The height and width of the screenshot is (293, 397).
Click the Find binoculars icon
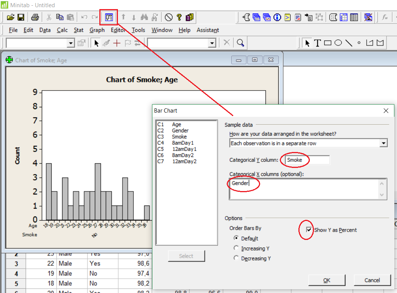coord(144,17)
